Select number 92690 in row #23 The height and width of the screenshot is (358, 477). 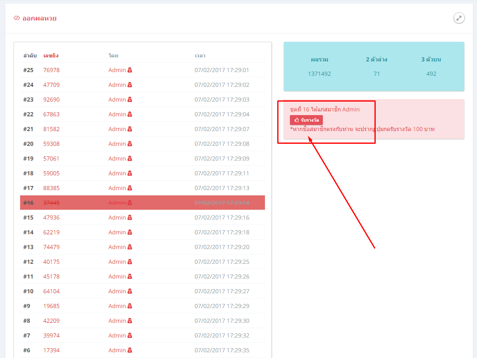pos(51,100)
